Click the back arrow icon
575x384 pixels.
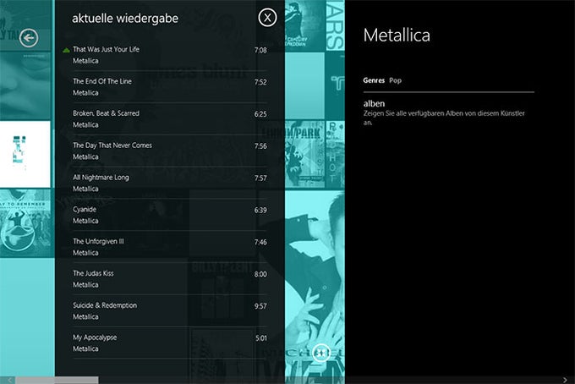coord(29,38)
